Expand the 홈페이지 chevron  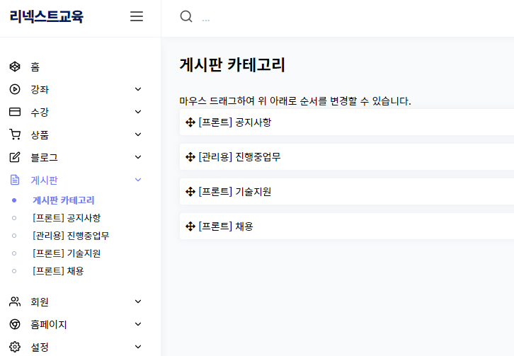tap(138, 324)
